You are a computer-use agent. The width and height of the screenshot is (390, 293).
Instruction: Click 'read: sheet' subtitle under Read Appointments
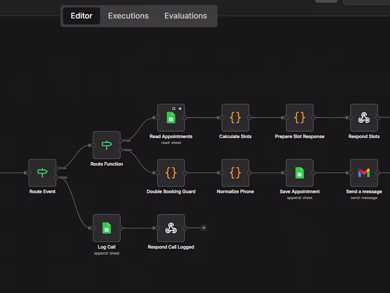(171, 143)
